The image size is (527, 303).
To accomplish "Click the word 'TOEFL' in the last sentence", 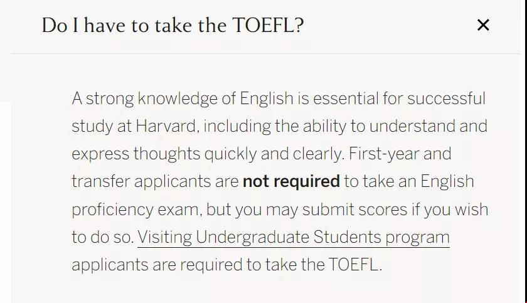I will (353, 265).
